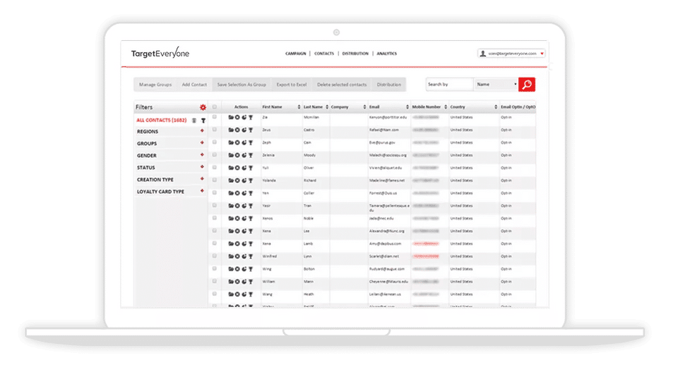Sort by the Email column arrows
The width and height of the screenshot is (678, 377).
408,107
